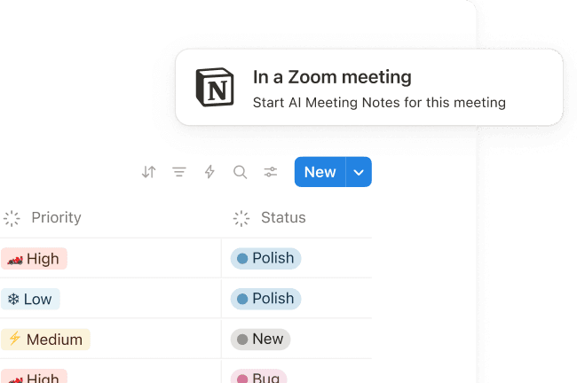Click the Bug status tag

258,377
